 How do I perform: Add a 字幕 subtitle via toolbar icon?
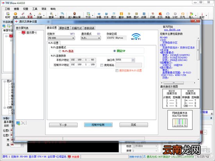click(x=99, y=15)
